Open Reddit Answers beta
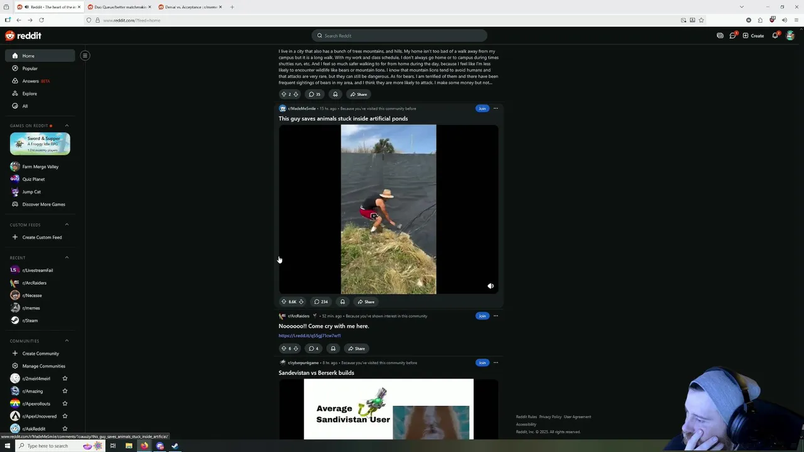This screenshot has width=804, height=452. [x=40, y=81]
